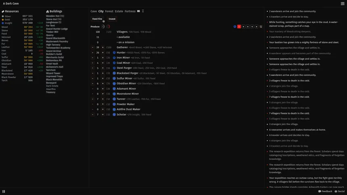Open the hourglass icon tab

click(x=143, y=11)
